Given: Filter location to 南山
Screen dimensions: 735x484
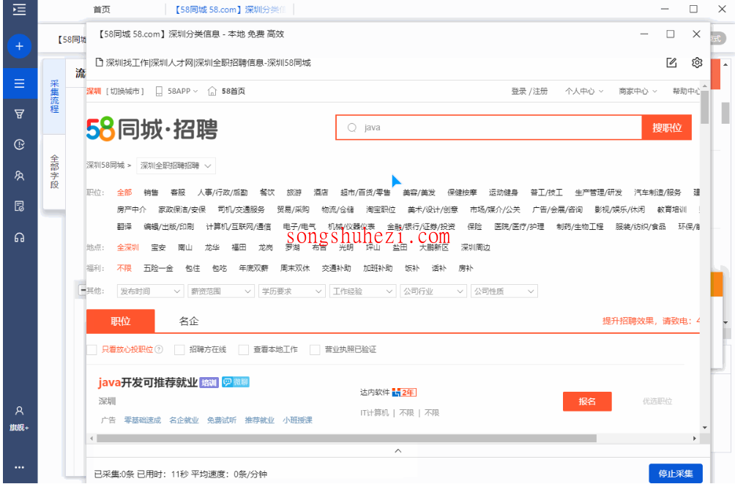Looking at the screenshot, I should click(x=185, y=247).
